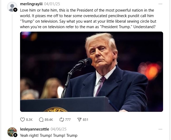This screenshot has height=140, width=171.
Task: Open merlingrayiii's profile avatar
Action: pyautogui.click(x=12, y=7)
